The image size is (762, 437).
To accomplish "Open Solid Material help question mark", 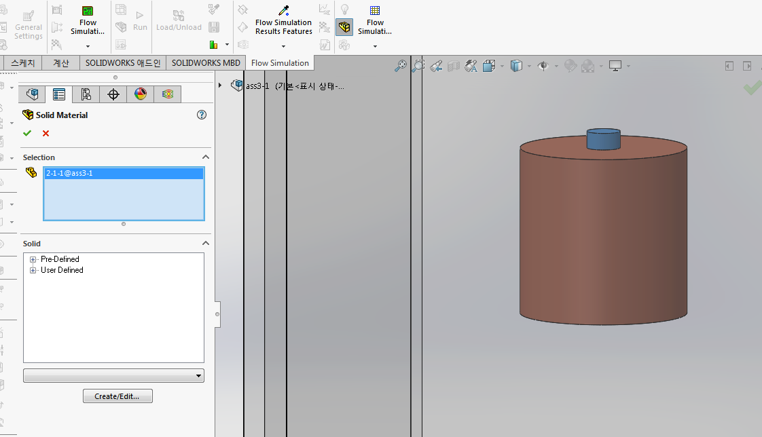I will [x=202, y=115].
